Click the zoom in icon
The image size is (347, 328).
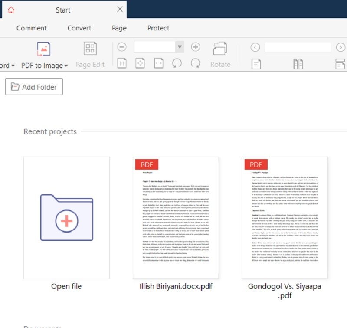194,47
